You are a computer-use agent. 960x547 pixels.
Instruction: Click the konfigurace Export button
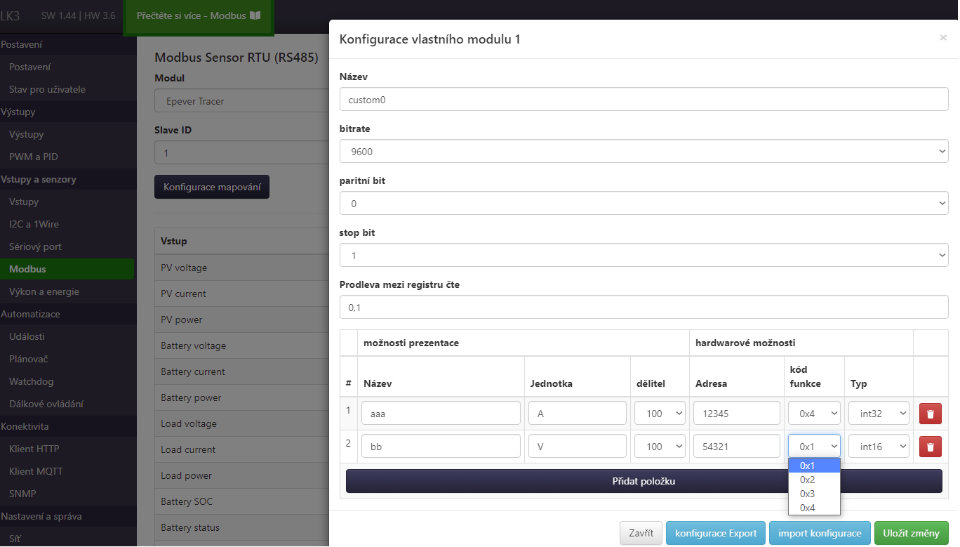click(715, 533)
